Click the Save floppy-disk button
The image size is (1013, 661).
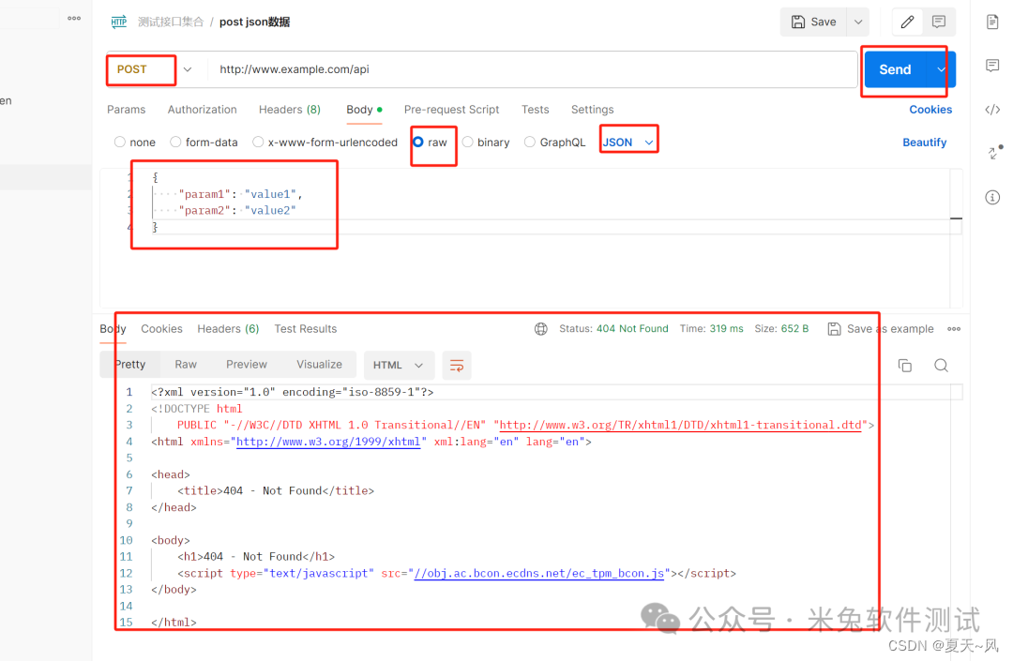814,22
